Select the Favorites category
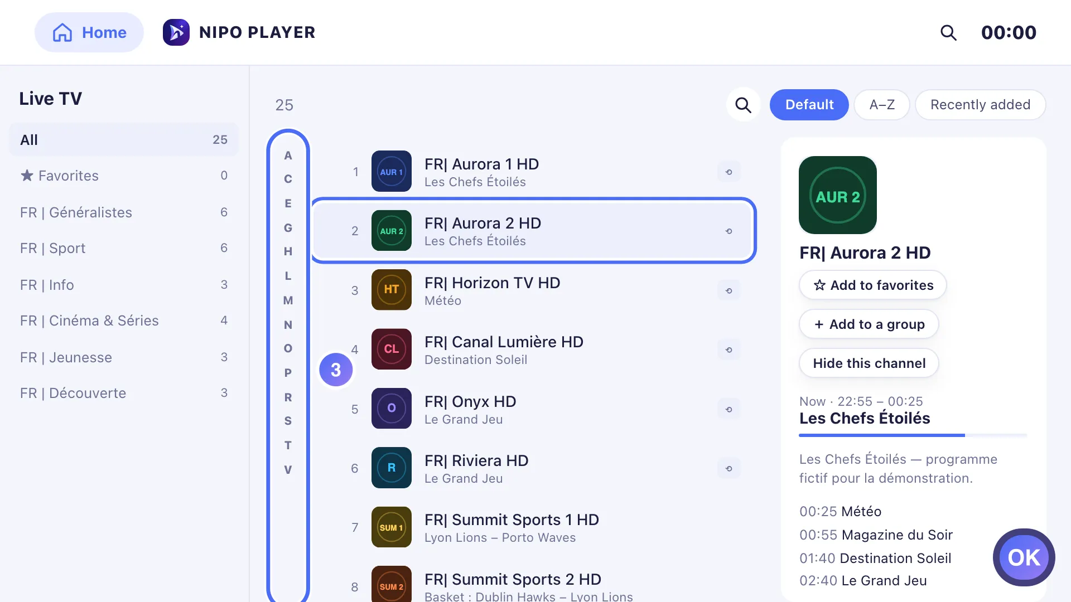The width and height of the screenshot is (1071, 602). (124, 176)
